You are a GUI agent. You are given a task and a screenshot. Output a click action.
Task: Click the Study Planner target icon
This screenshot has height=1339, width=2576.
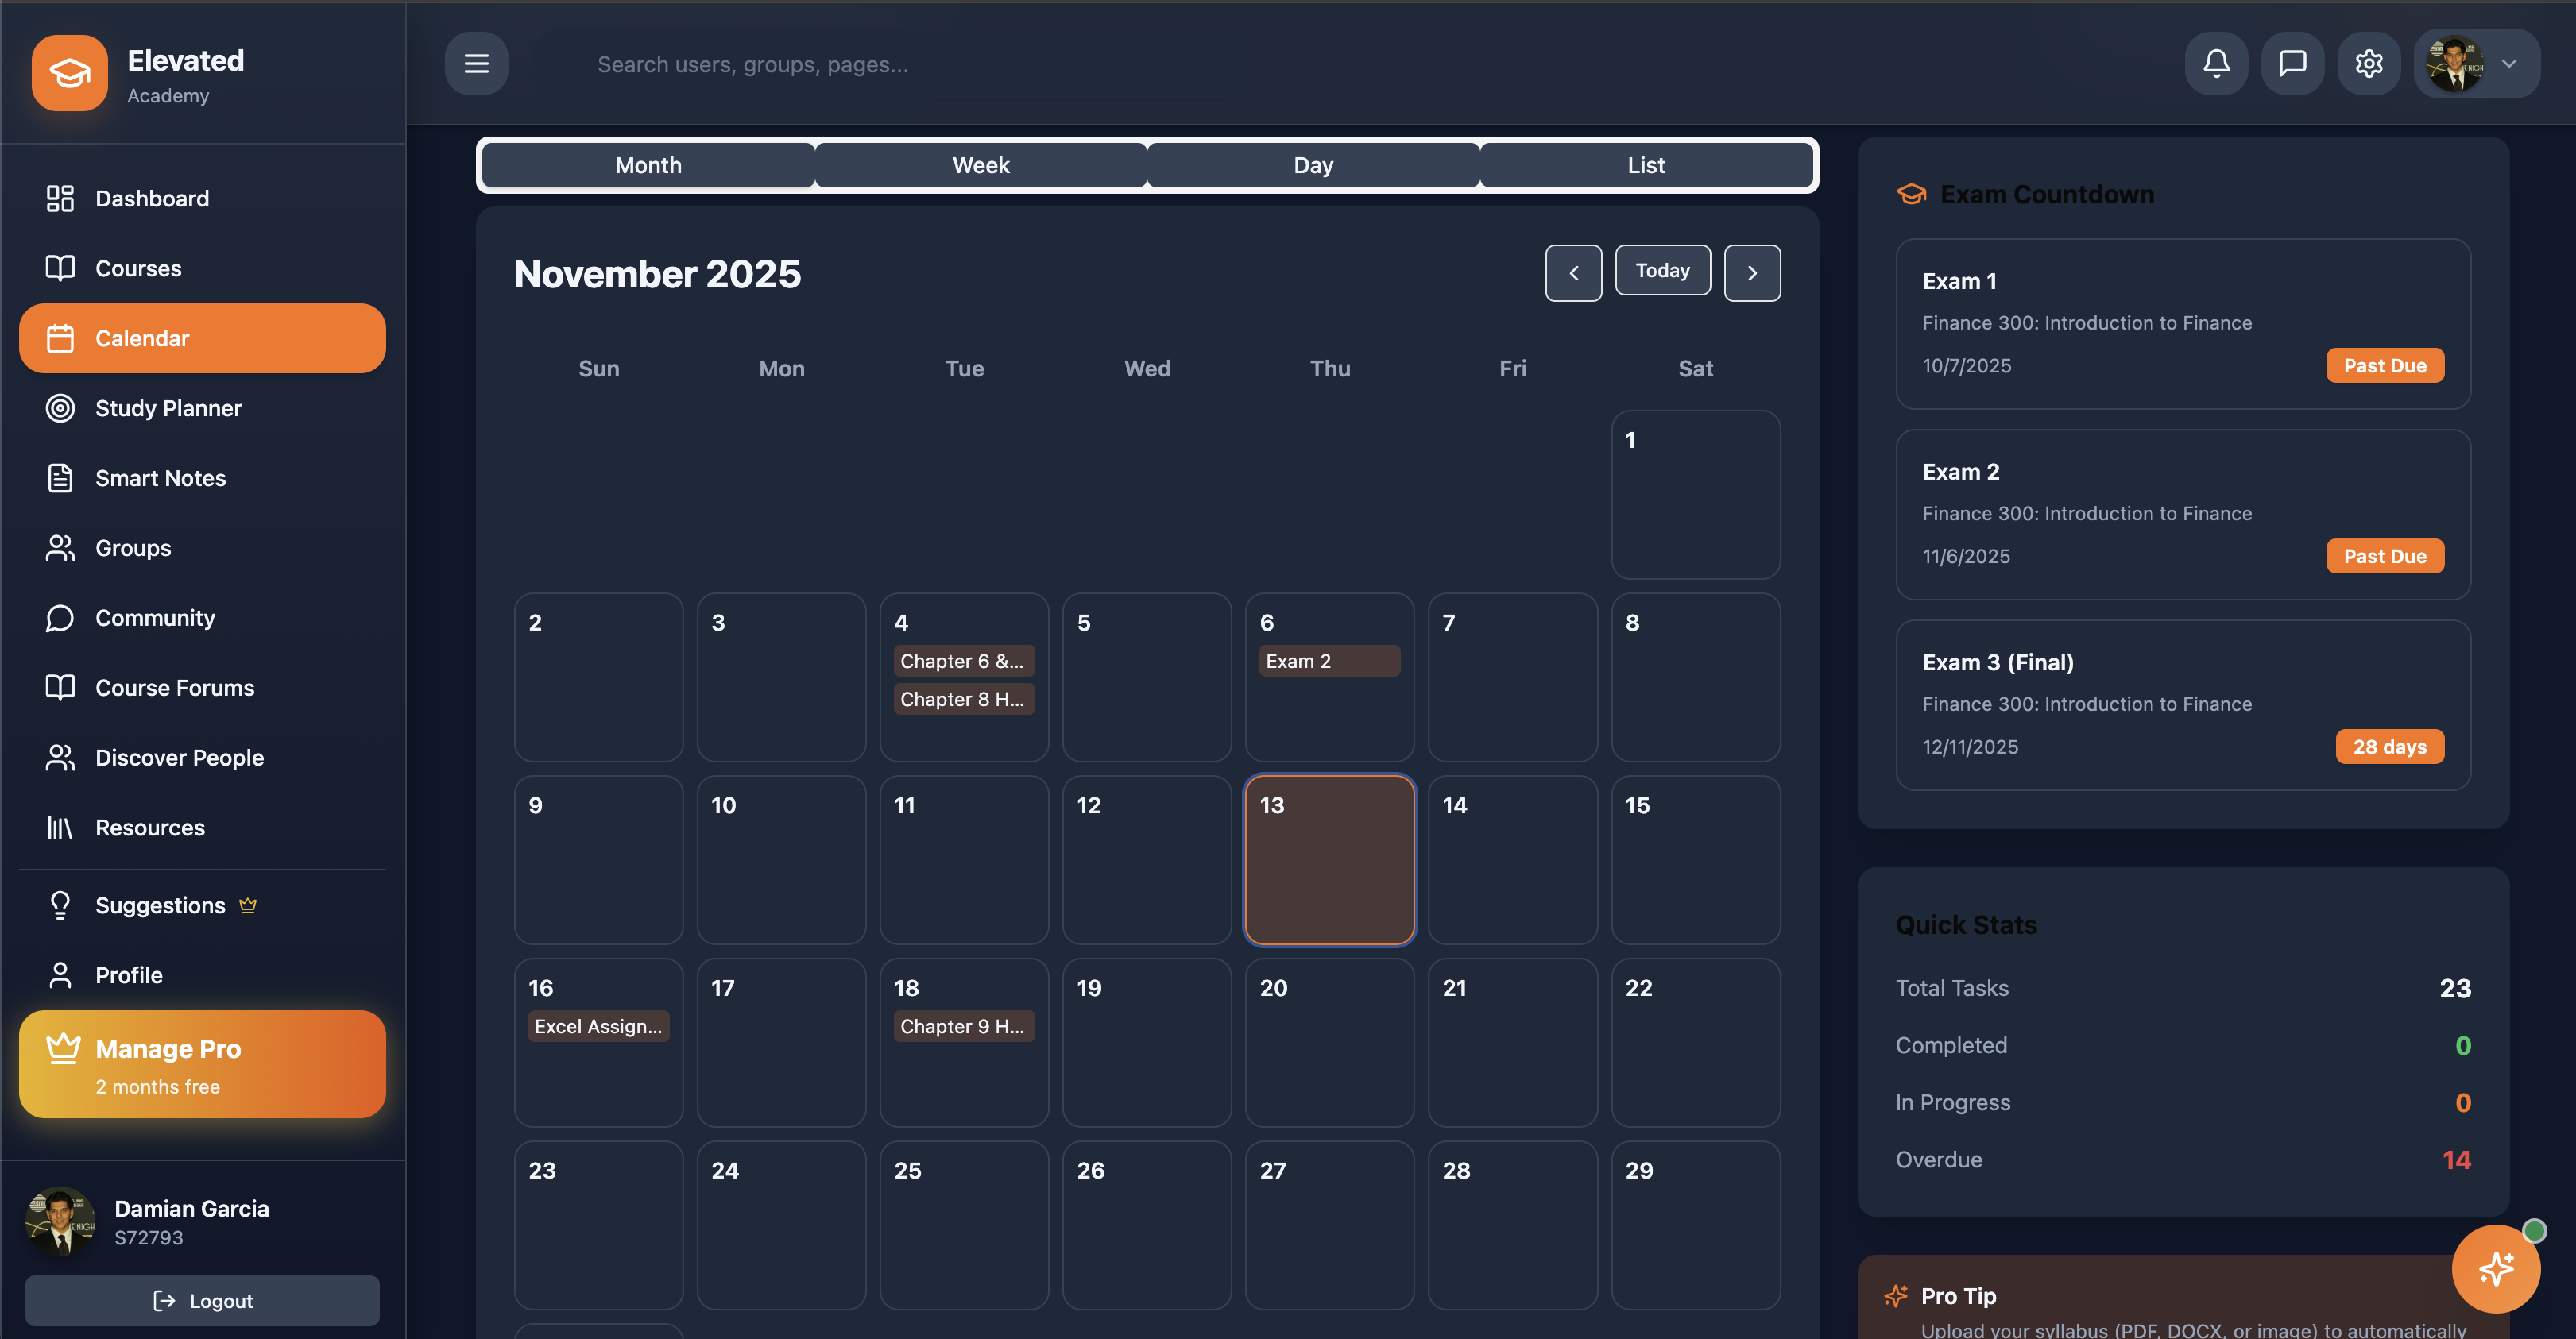click(60, 409)
